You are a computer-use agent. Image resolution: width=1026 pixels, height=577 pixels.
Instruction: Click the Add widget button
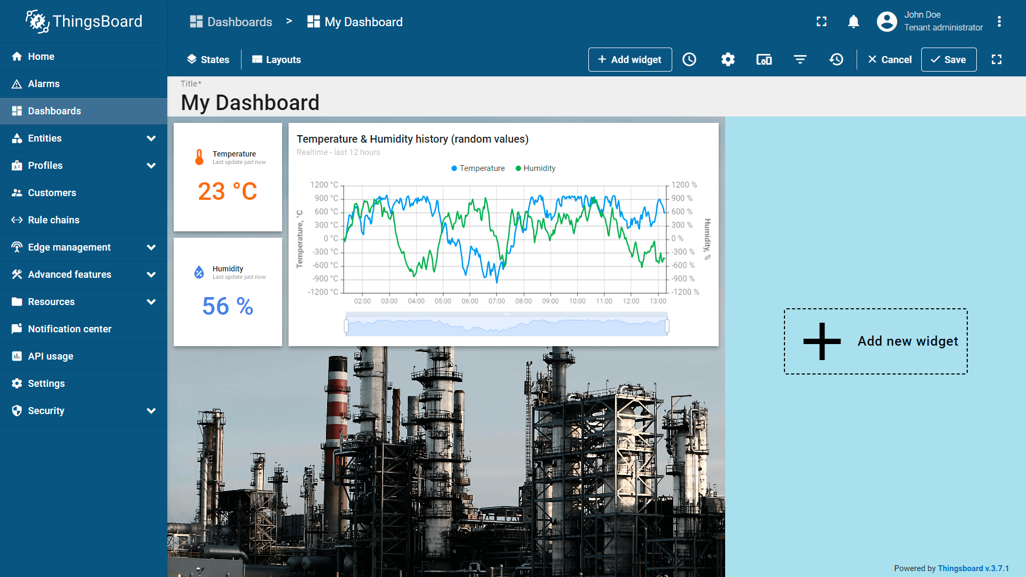click(x=629, y=59)
